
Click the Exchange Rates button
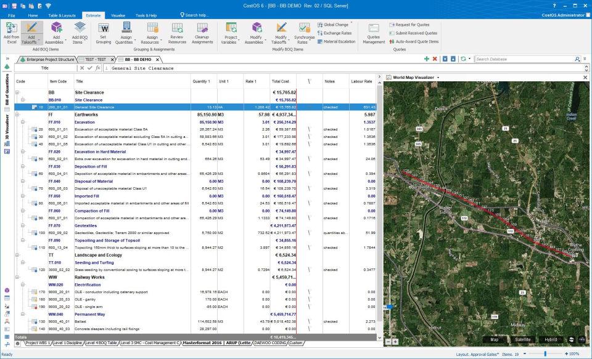coord(337,33)
